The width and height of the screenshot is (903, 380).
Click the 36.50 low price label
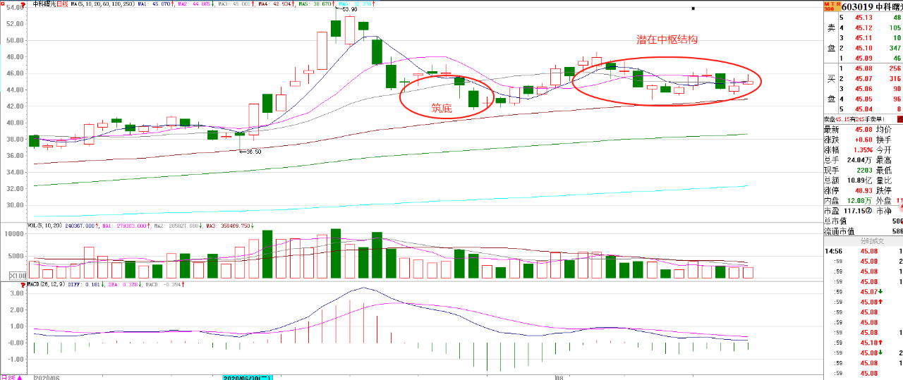(x=253, y=151)
